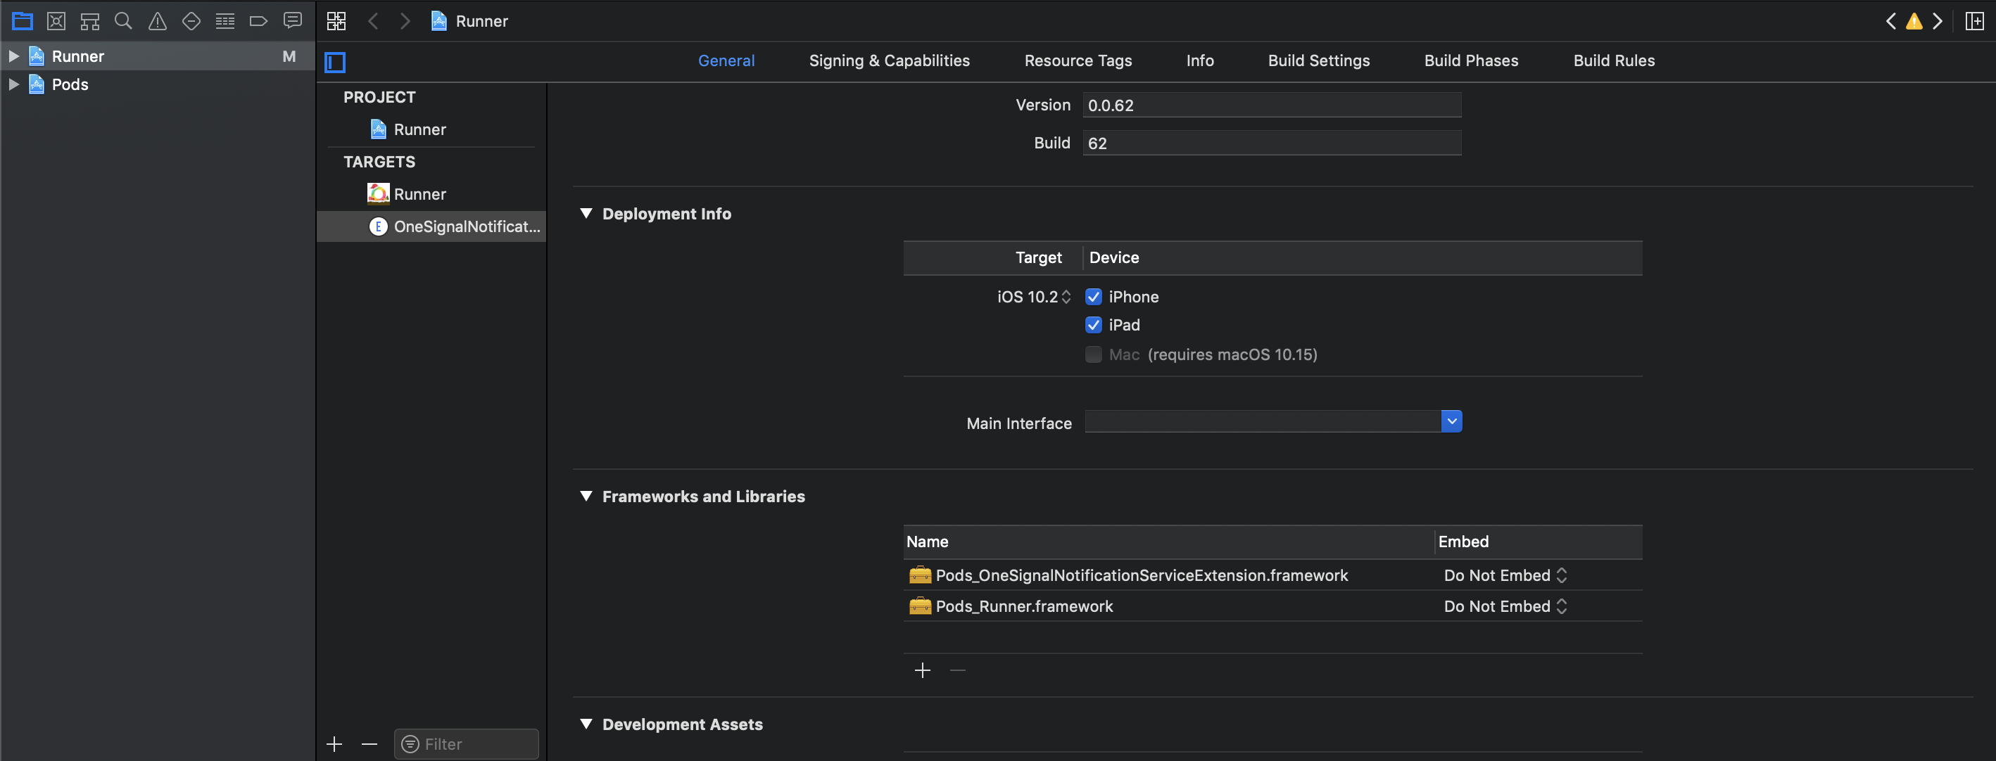The width and height of the screenshot is (1996, 761).
Task: Expand the Pods project in the navigator
Action: click(x=13, y=84)
